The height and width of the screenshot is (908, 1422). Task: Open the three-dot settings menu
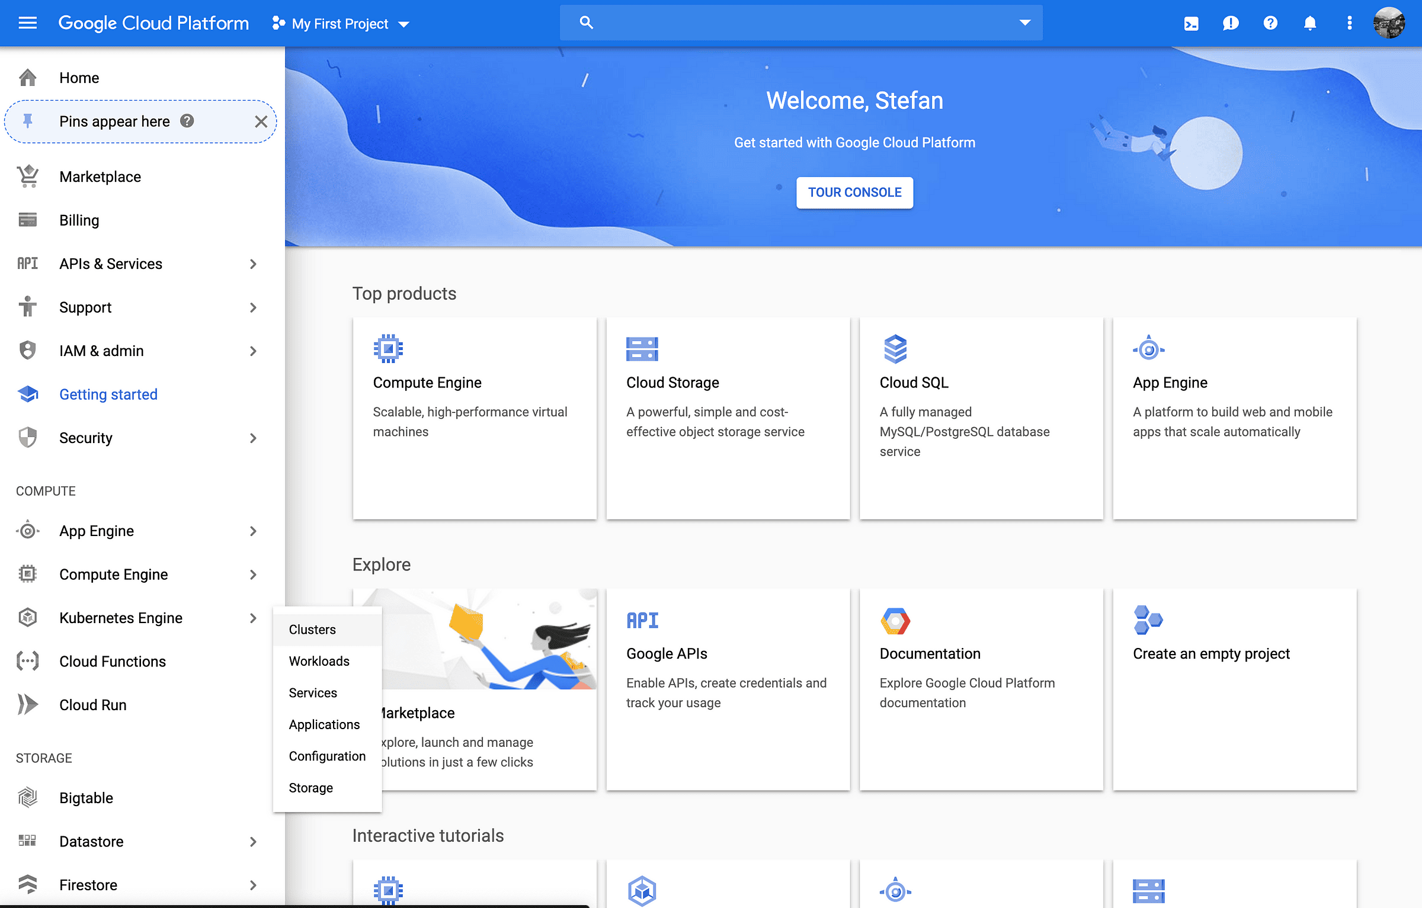pyautogui.click(x=1349, y=23)
